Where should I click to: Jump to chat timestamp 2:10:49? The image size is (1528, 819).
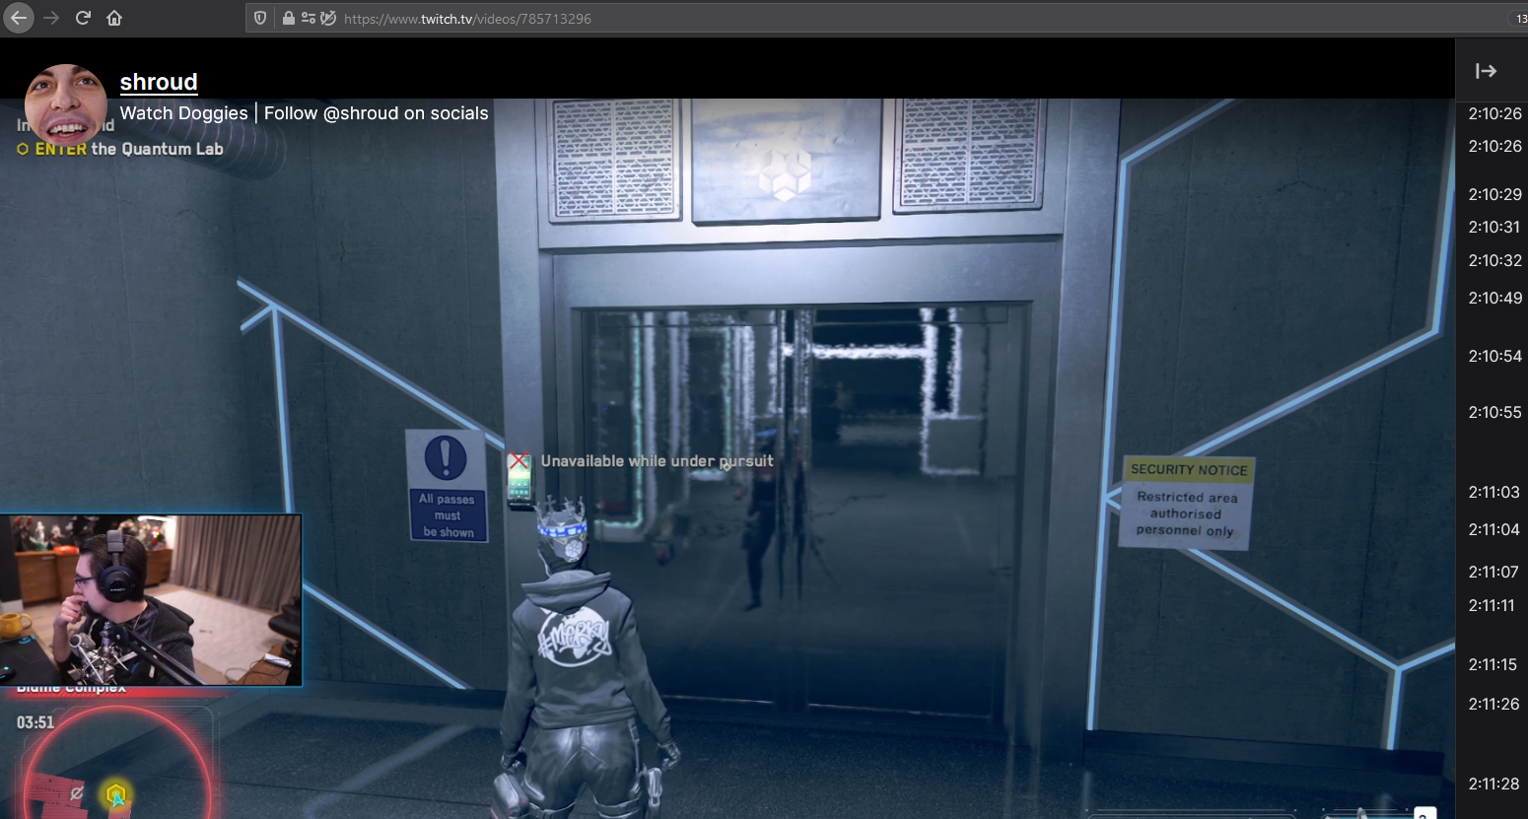tap(1494, 298)
